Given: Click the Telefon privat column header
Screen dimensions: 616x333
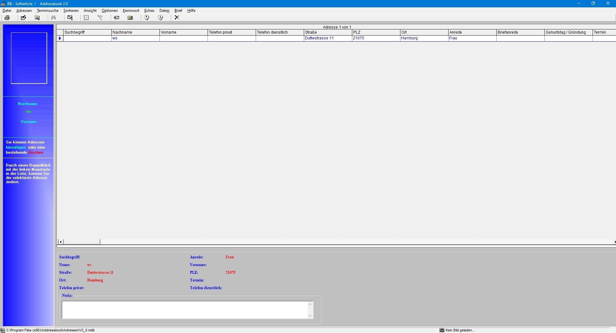Looking at the screenshot, I should pos(232,32).
